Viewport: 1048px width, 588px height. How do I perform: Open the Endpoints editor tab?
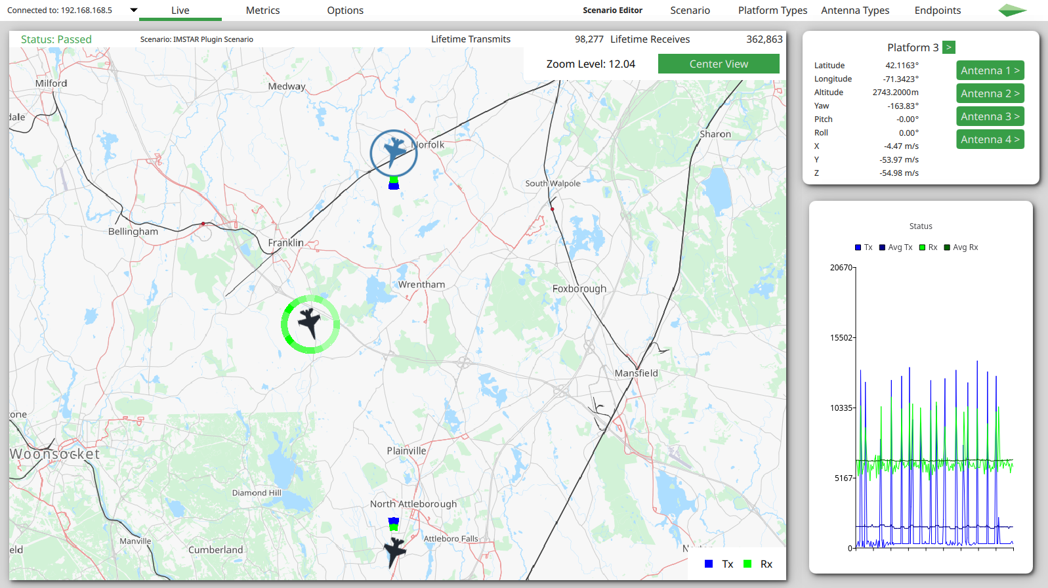pos(937,10)
